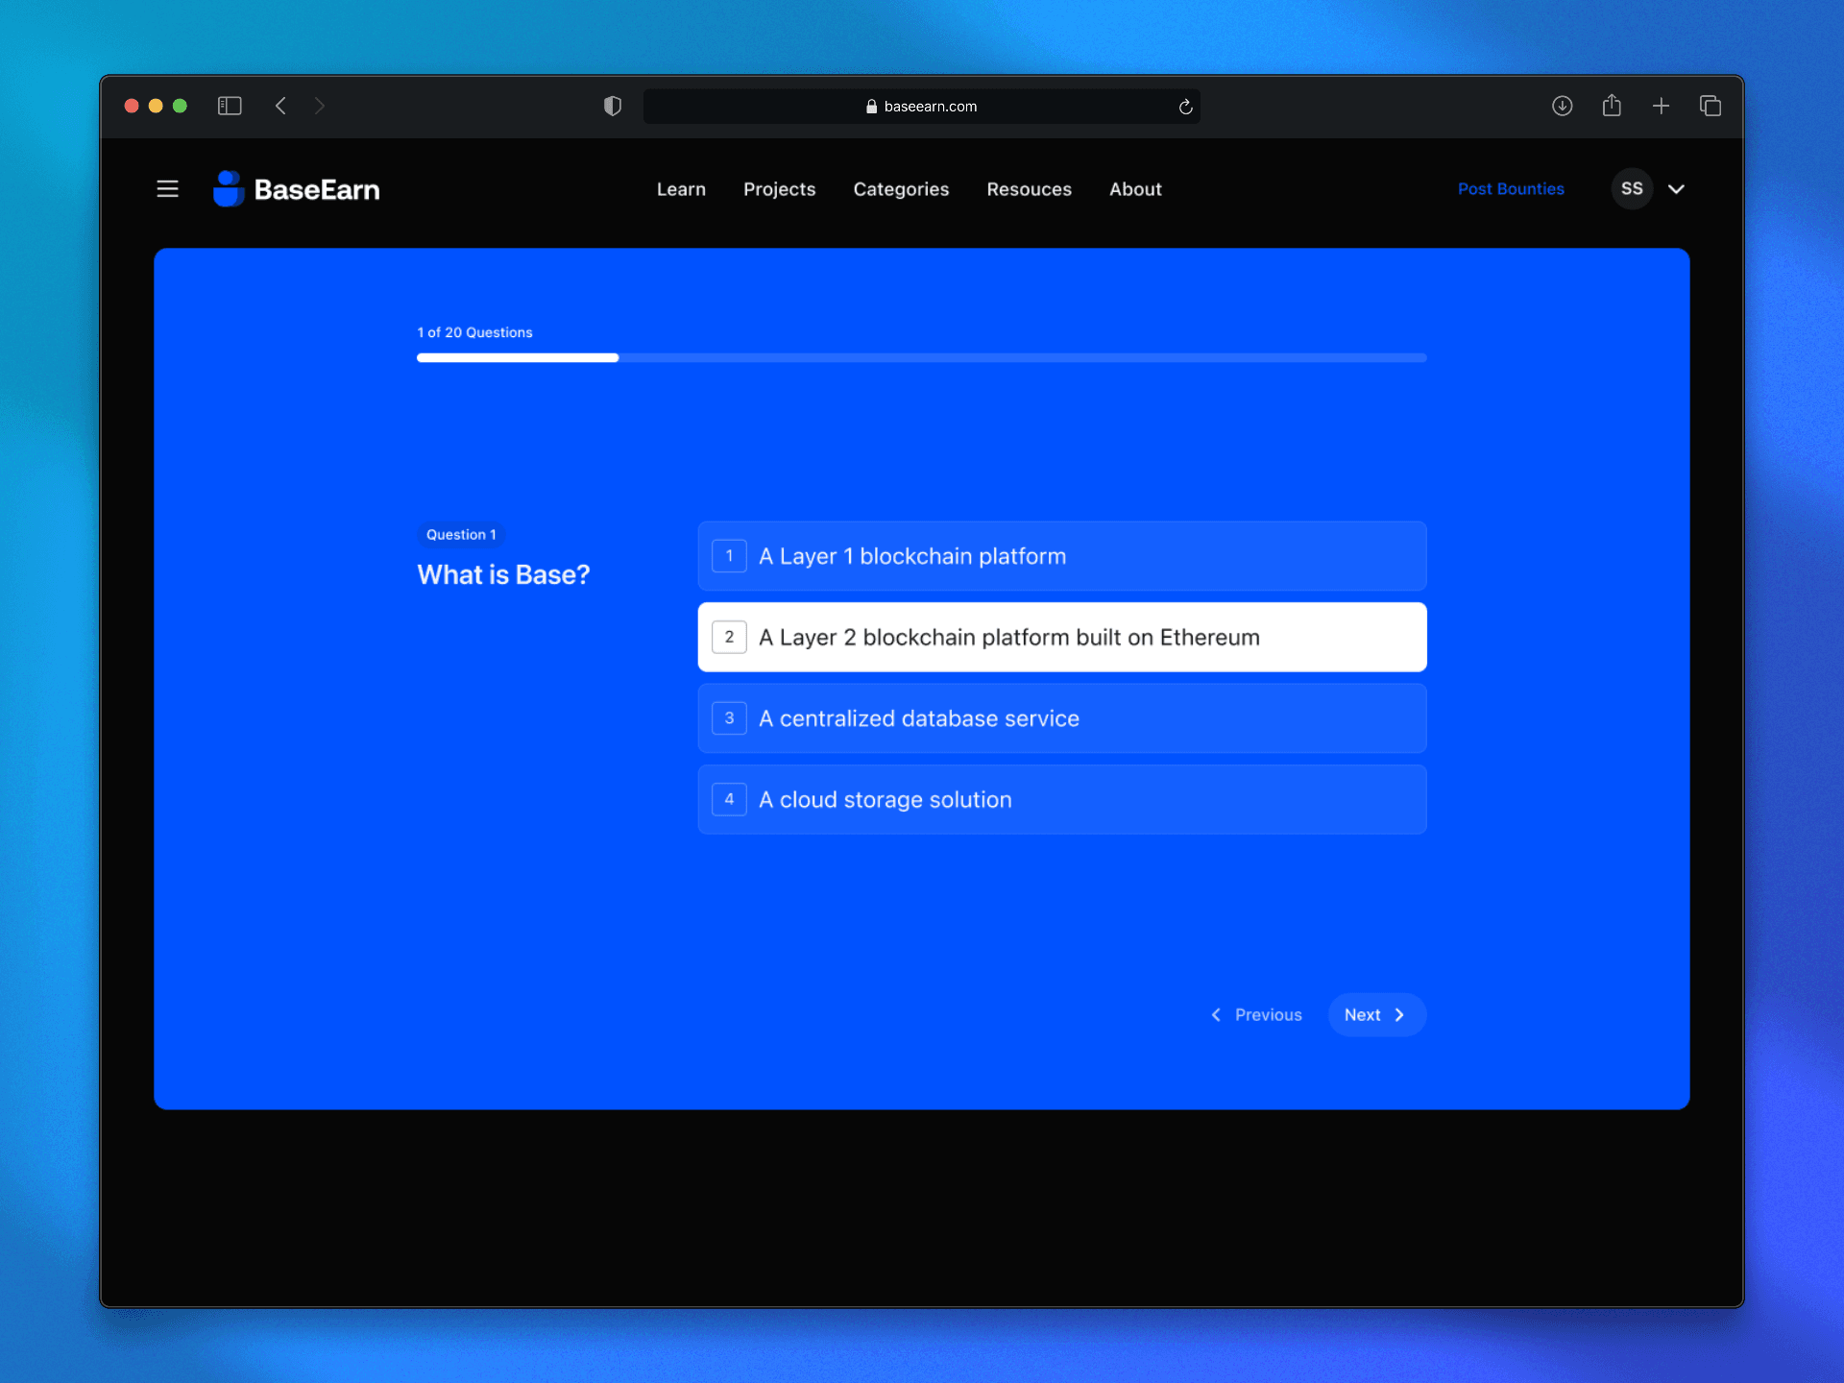1844x1383 pixels.
Task: Click the baseearn.com address bar
Action: 921,107
